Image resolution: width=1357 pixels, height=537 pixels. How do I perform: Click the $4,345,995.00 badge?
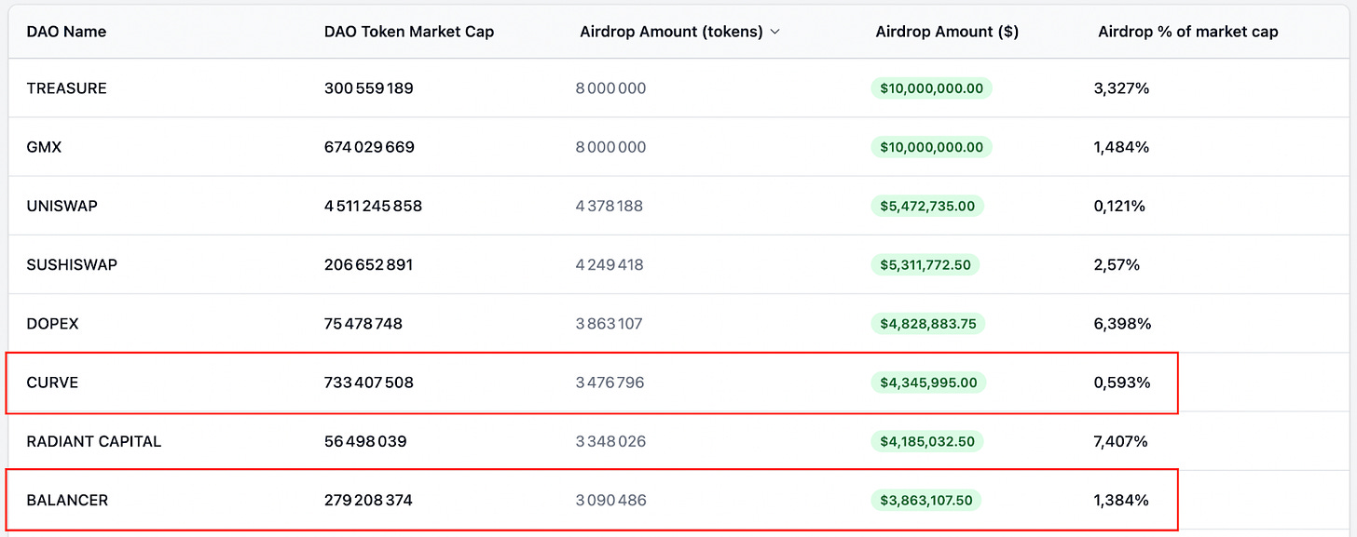[x=929, y=383]
